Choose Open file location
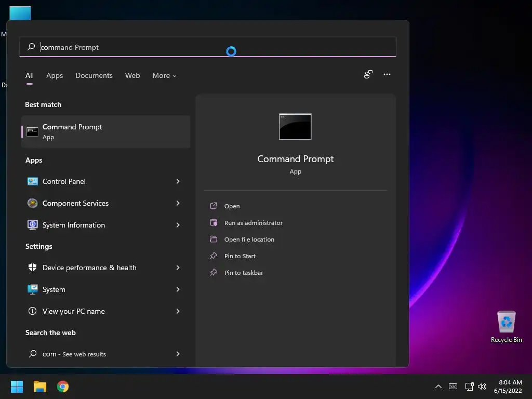 click(249, 239)
